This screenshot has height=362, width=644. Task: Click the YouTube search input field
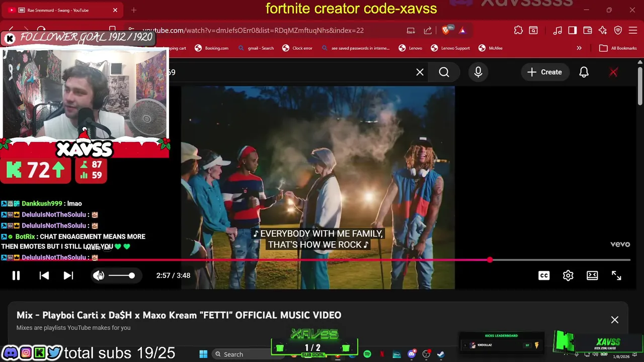point(292,72)
